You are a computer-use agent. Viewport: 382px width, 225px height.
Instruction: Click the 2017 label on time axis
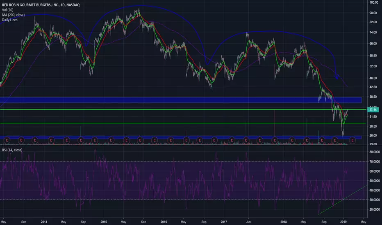pos(224,222)
